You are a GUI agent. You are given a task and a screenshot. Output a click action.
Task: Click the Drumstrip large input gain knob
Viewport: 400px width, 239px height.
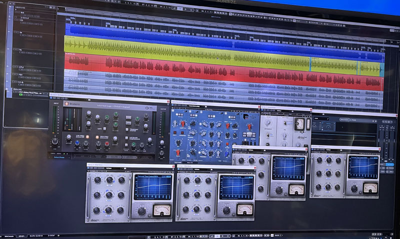(x=55, y=141)
